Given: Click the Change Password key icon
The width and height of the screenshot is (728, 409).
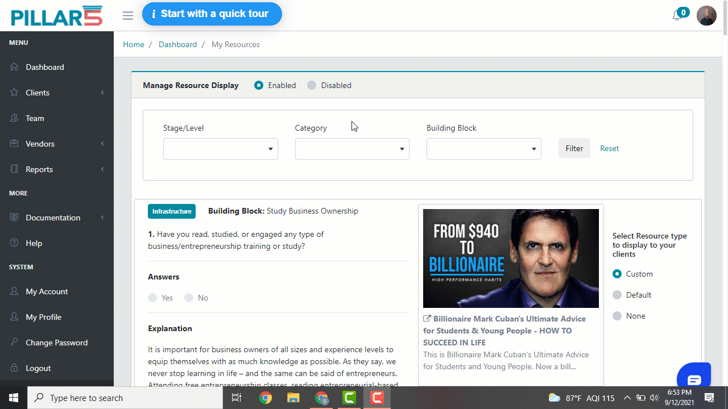Looking at the screenshot, I should 14,343.
